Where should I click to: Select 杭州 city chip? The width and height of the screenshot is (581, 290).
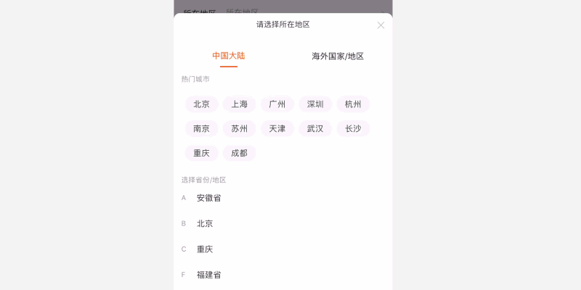point(353,104)
